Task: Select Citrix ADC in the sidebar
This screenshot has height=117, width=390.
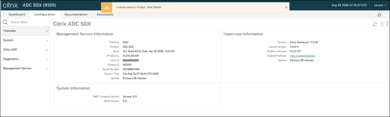Action: [x=10, y=50]
